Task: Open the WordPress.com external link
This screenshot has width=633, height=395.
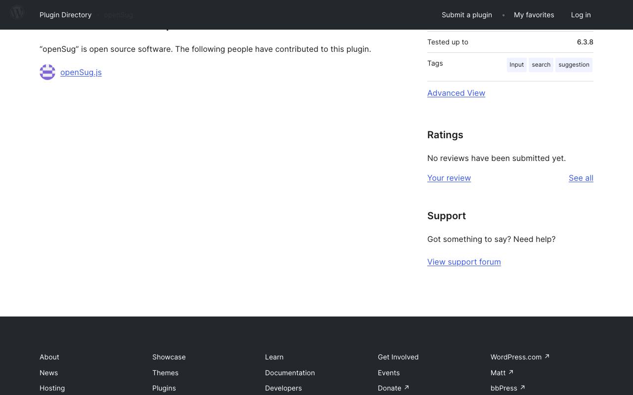Action: pyautogui.click(x=520, y=357)
